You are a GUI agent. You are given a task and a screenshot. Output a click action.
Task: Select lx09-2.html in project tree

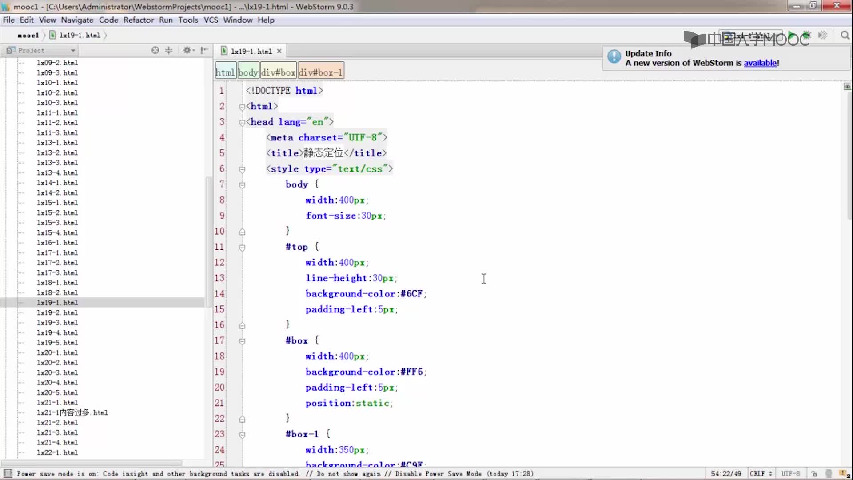coord(57,63)
